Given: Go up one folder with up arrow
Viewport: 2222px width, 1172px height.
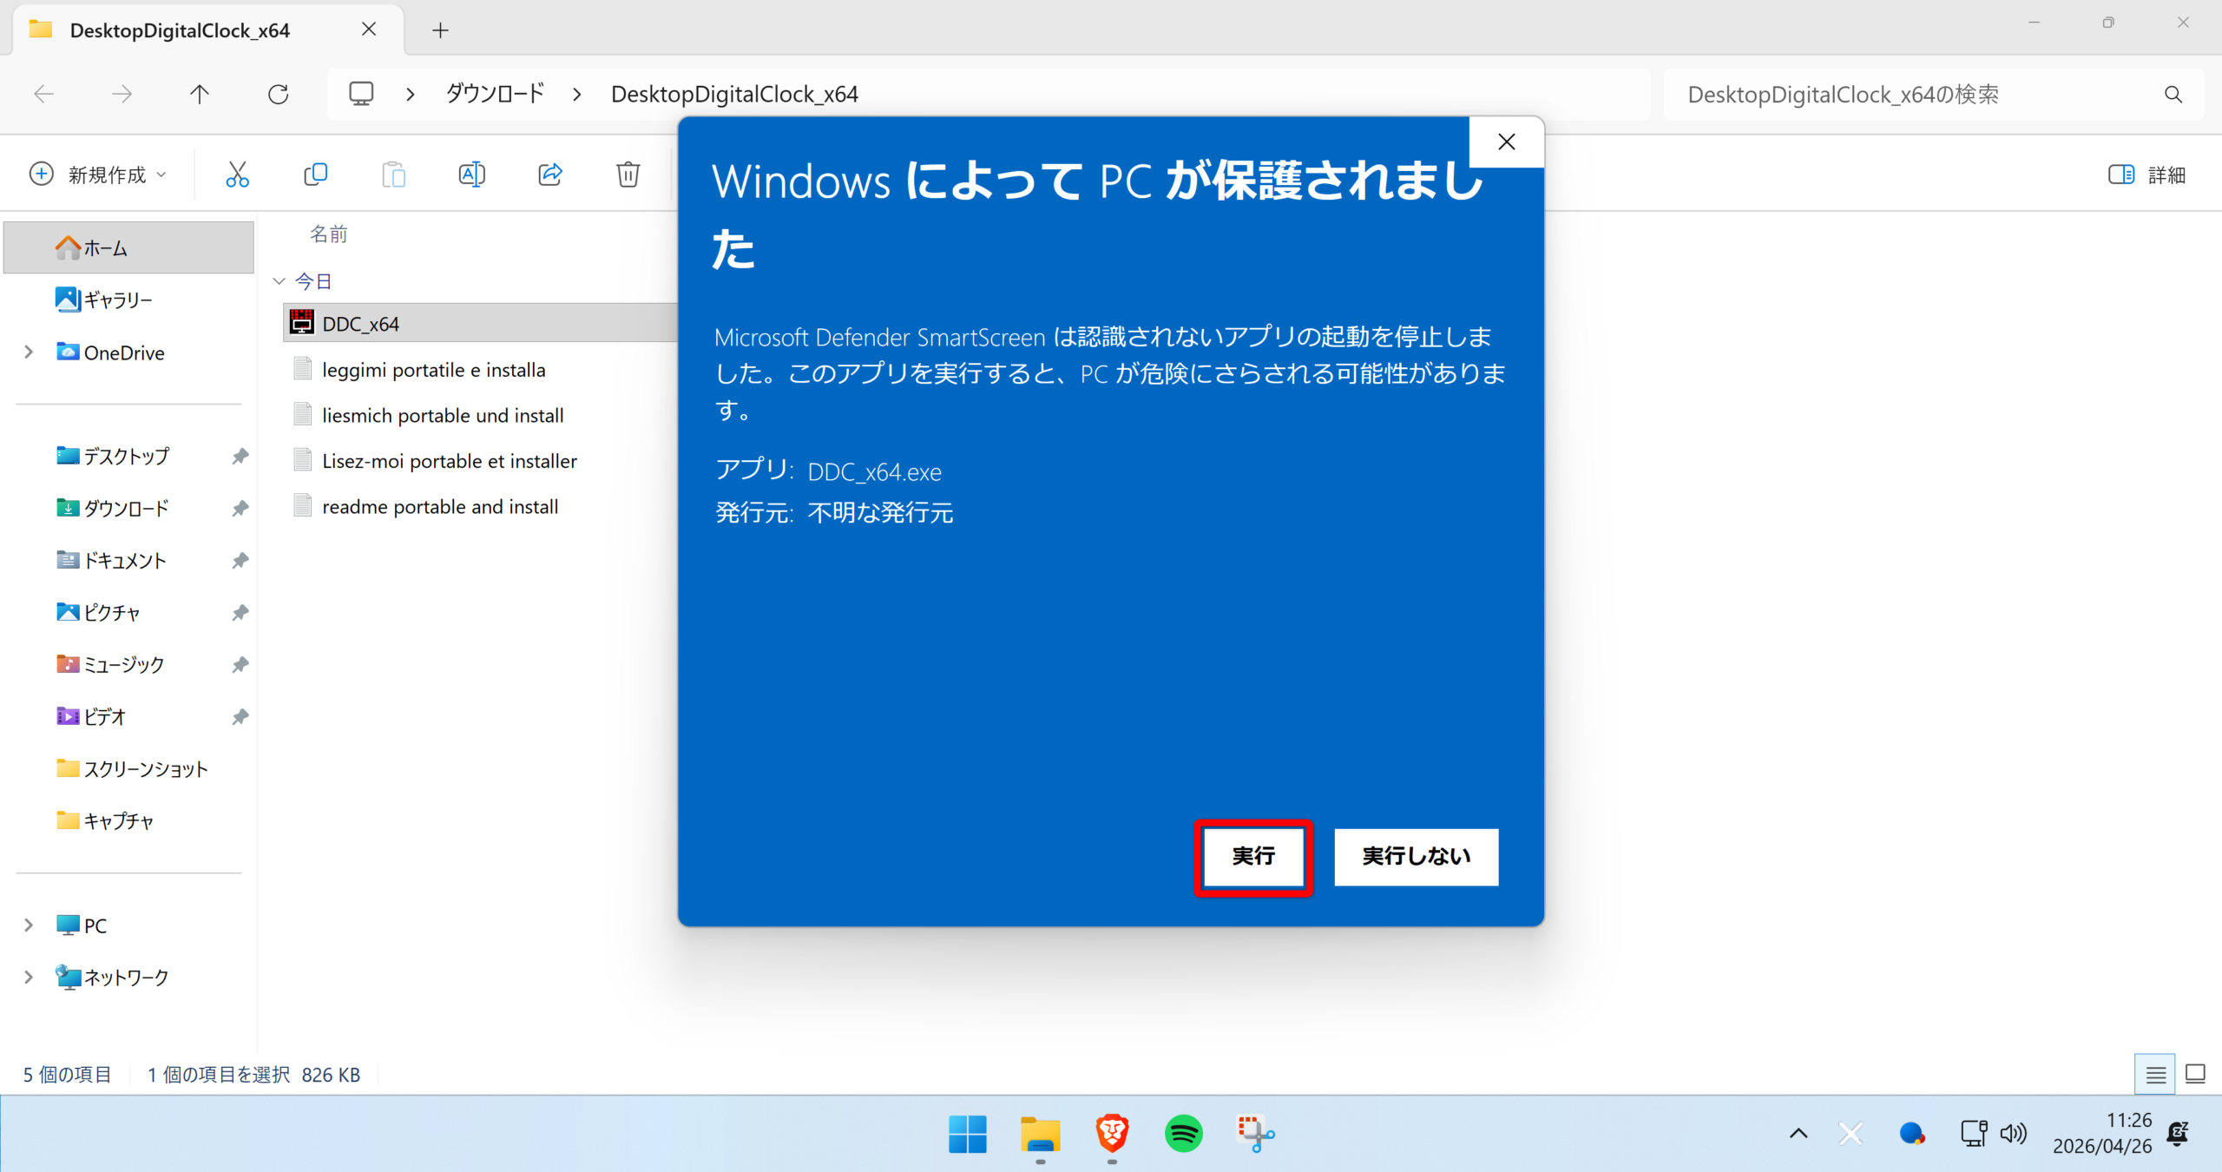Looking at the screenshot, I should click(200, 94).
